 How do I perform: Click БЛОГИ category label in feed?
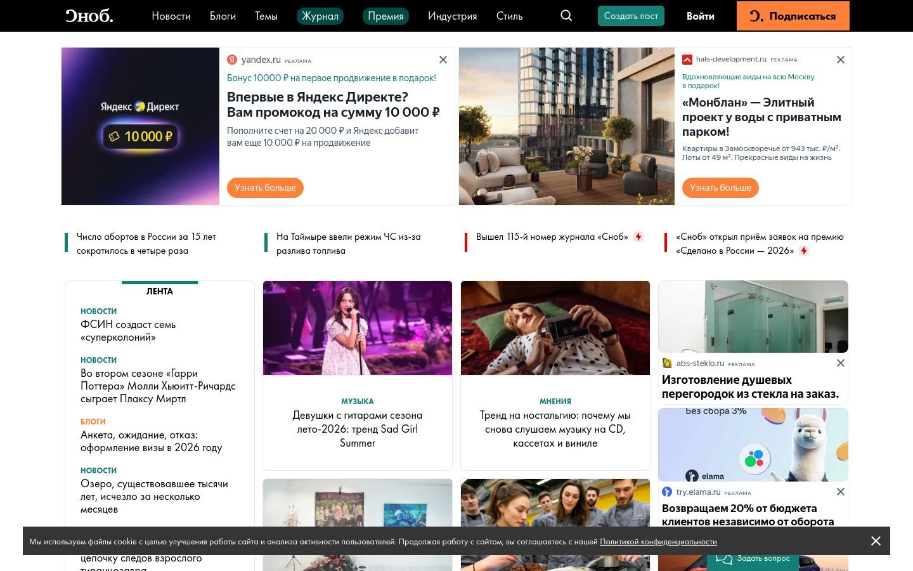(93, 421)
